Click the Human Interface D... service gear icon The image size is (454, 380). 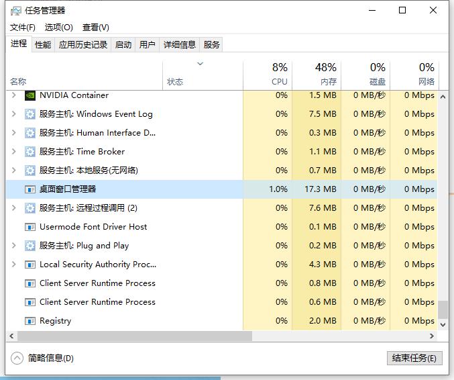tap(30, 133)
